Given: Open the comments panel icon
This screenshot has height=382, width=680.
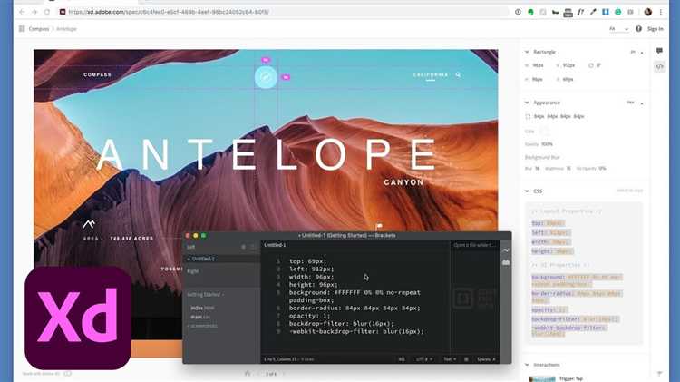Looking at the screenshot, I should pyautogui.click(x=660, y=52).
